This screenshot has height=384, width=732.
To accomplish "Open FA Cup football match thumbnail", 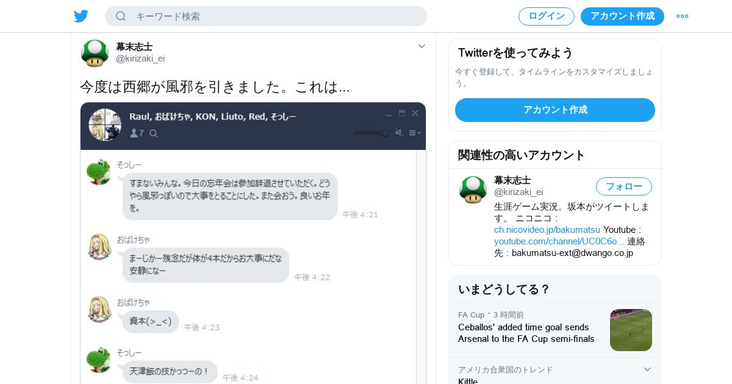I will coord(631,330).
